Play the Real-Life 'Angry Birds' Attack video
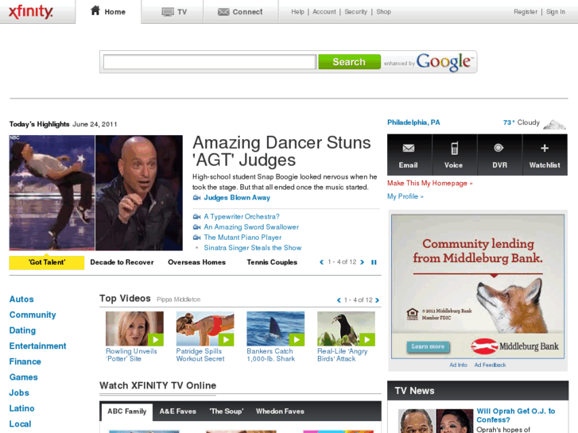Screen dimensions: 578x433 (x=346, y=329)
